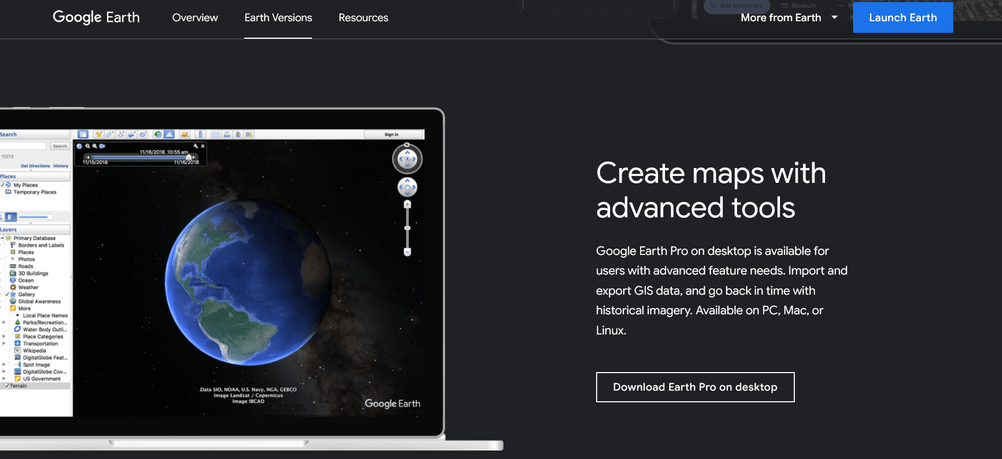Click the View in Google Maps icon

[249, 135]
